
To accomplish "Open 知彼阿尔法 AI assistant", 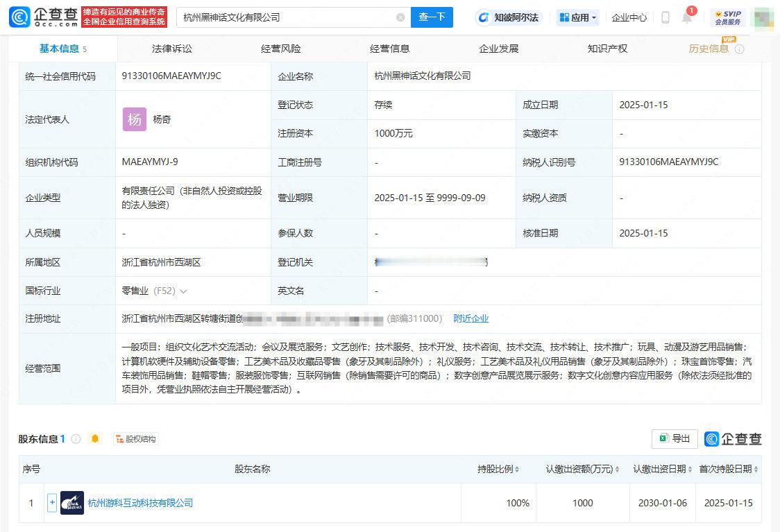I will (x=509, y=17).
